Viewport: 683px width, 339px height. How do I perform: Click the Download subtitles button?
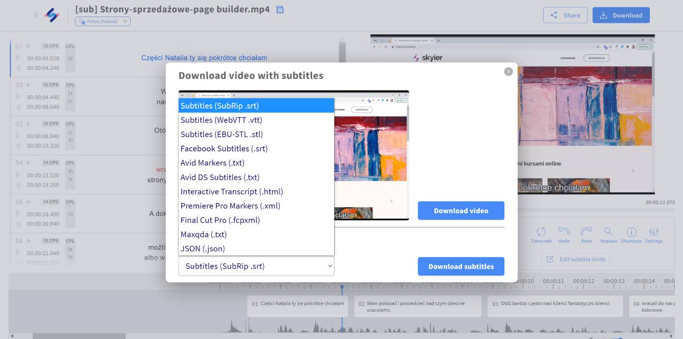pos(460,267)
